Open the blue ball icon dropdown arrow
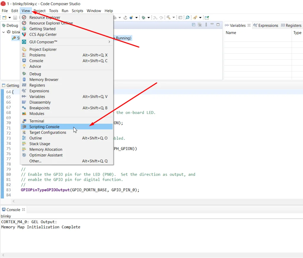Image resolution: width=303 pixels, height=258 pixels. 136,17
